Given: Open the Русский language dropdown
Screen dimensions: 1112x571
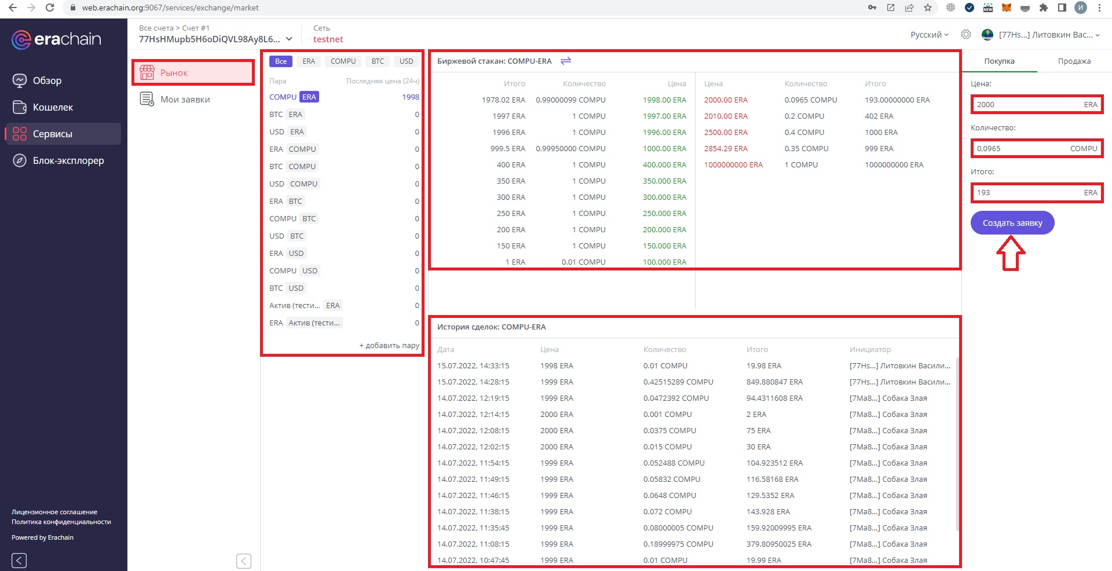Looking at the screenshot, I should pyautogui.click(x=929, y=35).
